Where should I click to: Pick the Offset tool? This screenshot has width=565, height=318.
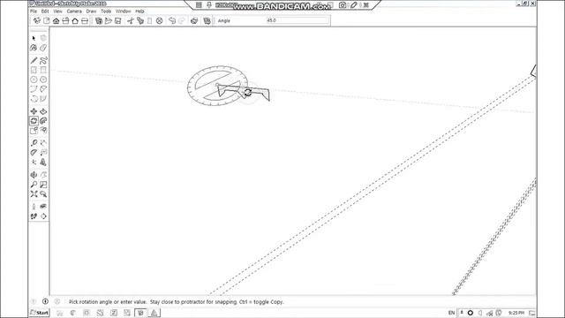pos(43,131)
